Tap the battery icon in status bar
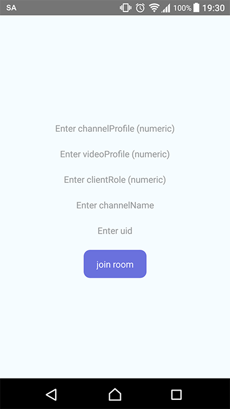230x409 pixels. pyautogui.click(x=196, y=8)
